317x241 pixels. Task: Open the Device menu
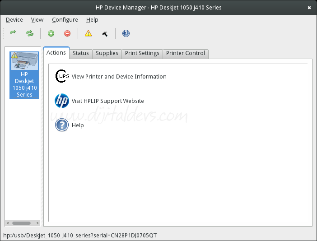tap(14, 20)
